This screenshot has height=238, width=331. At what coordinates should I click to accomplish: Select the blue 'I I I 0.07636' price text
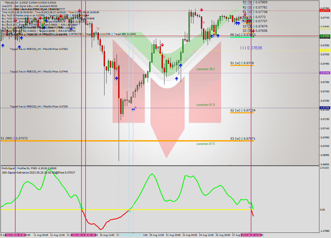[251, 48]
